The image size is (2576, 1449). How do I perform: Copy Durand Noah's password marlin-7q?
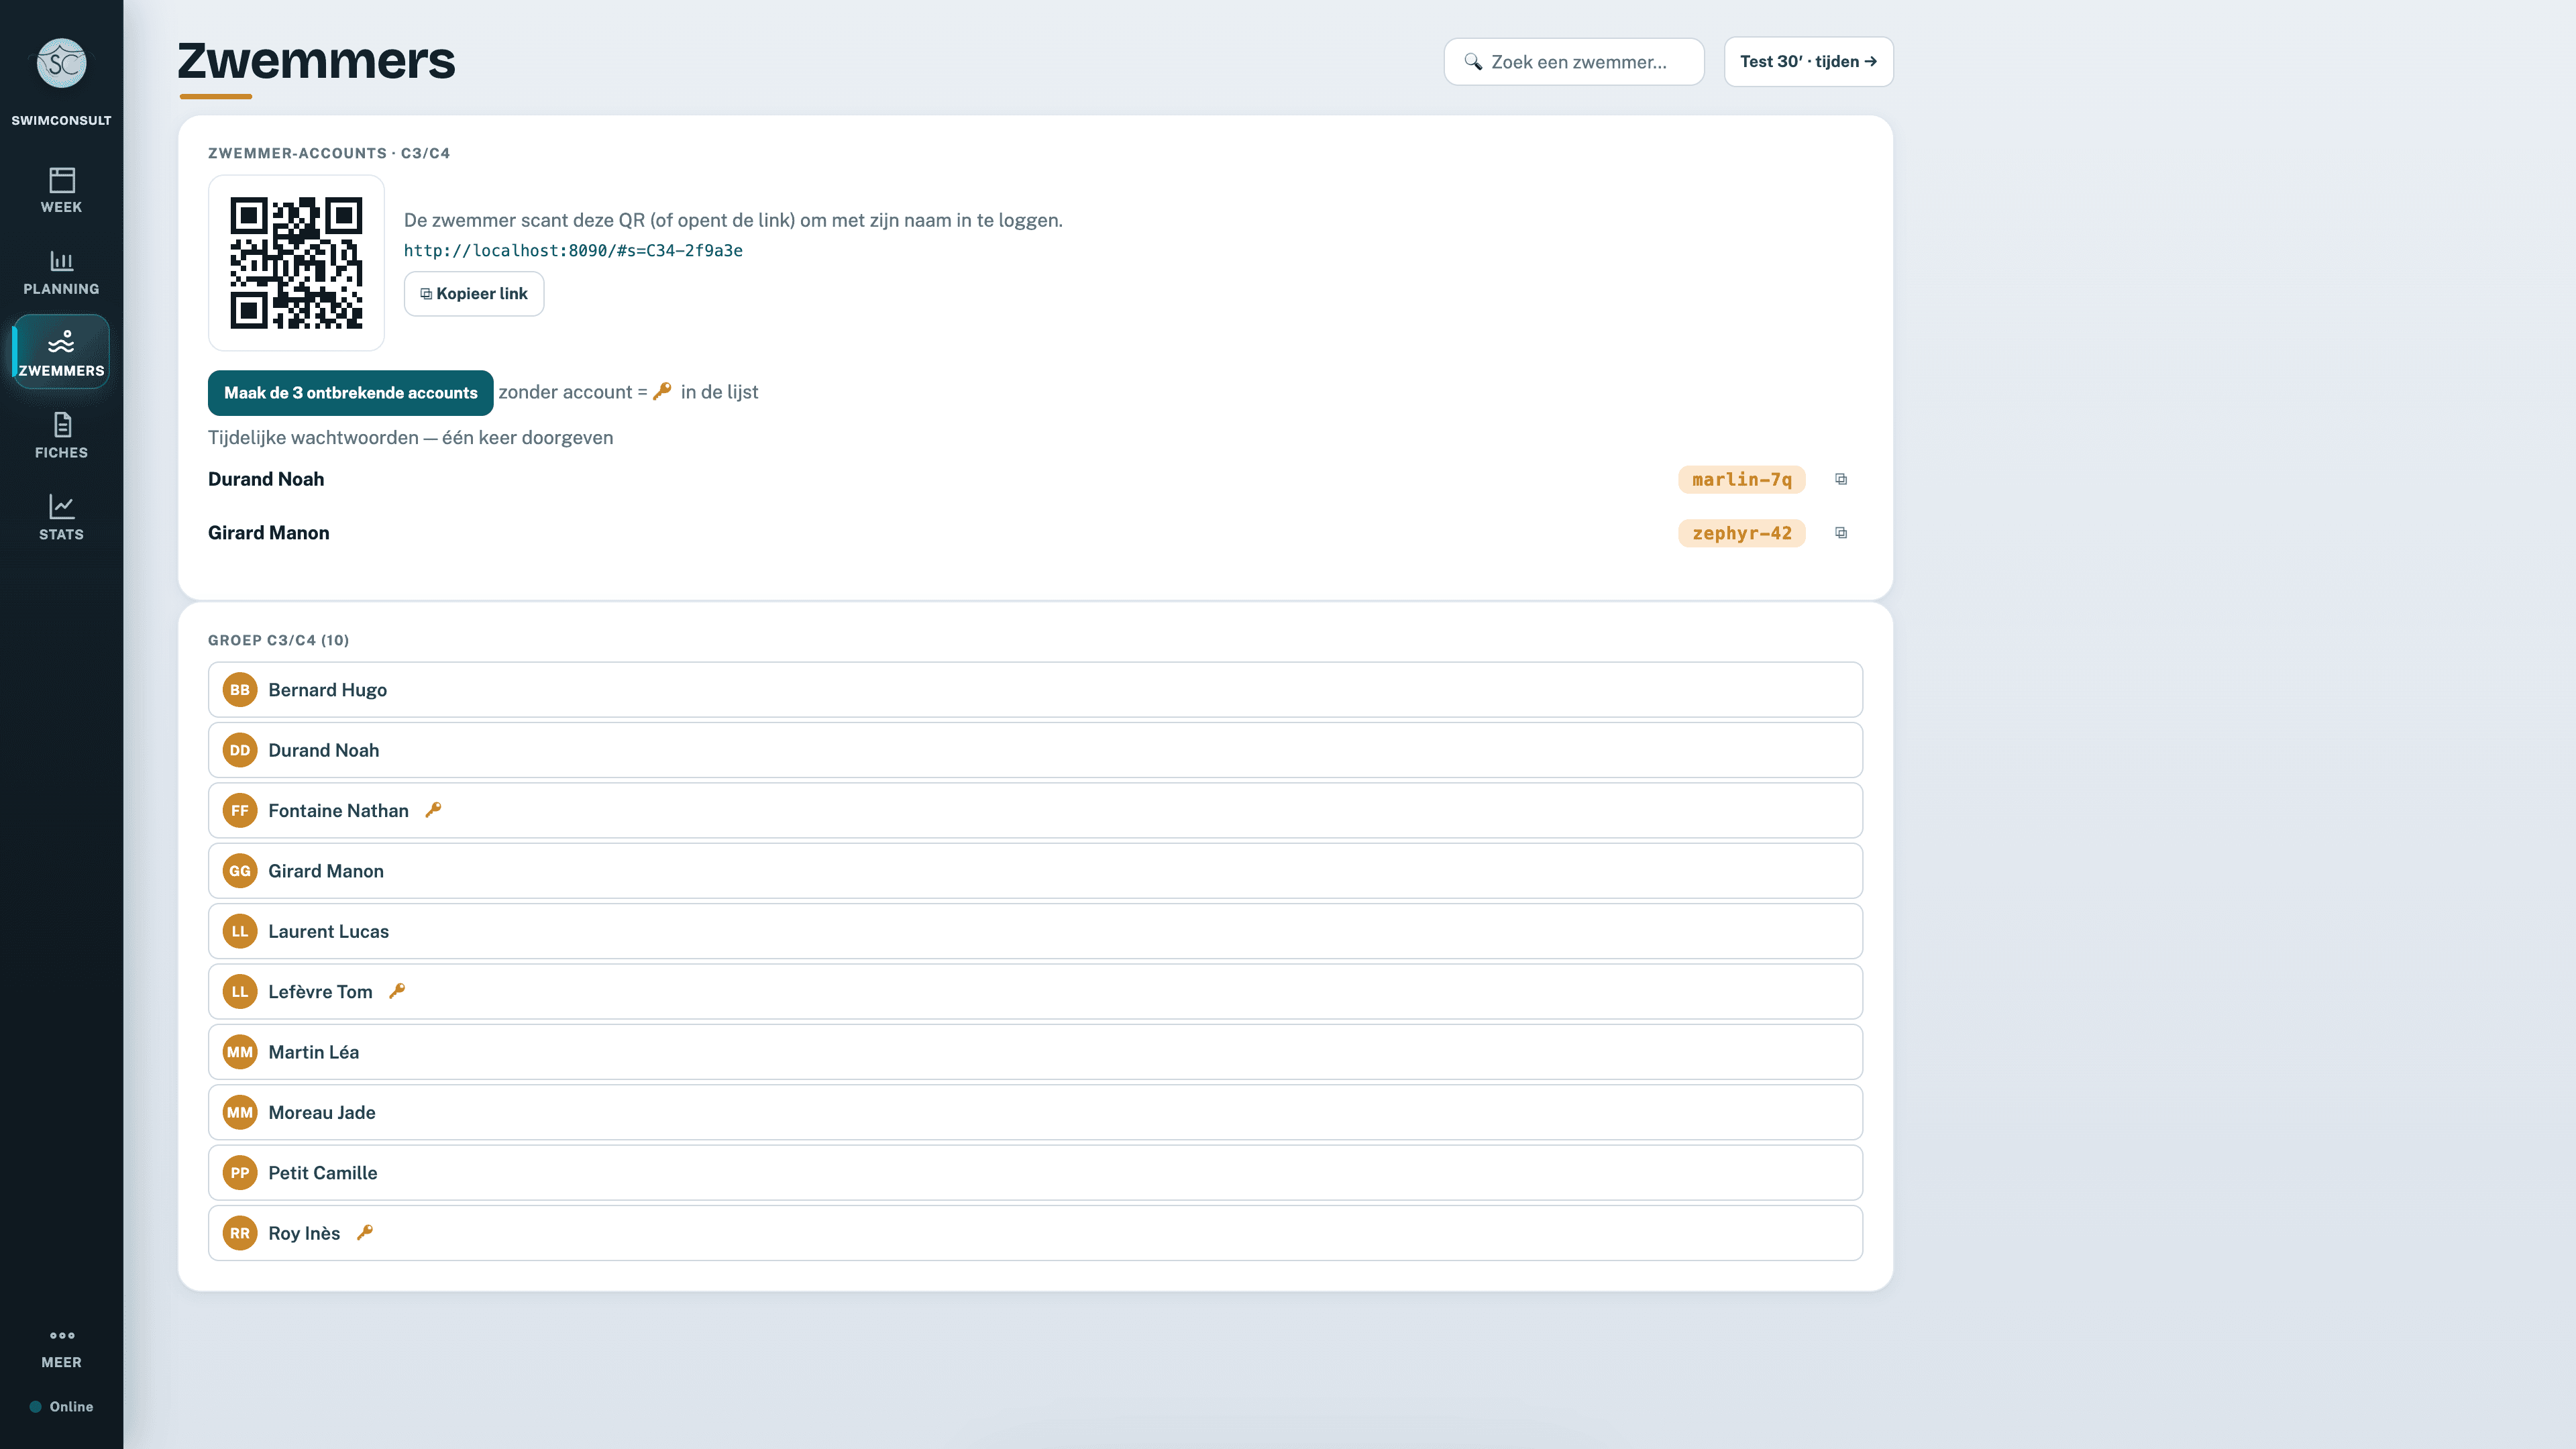[1841, 479]
